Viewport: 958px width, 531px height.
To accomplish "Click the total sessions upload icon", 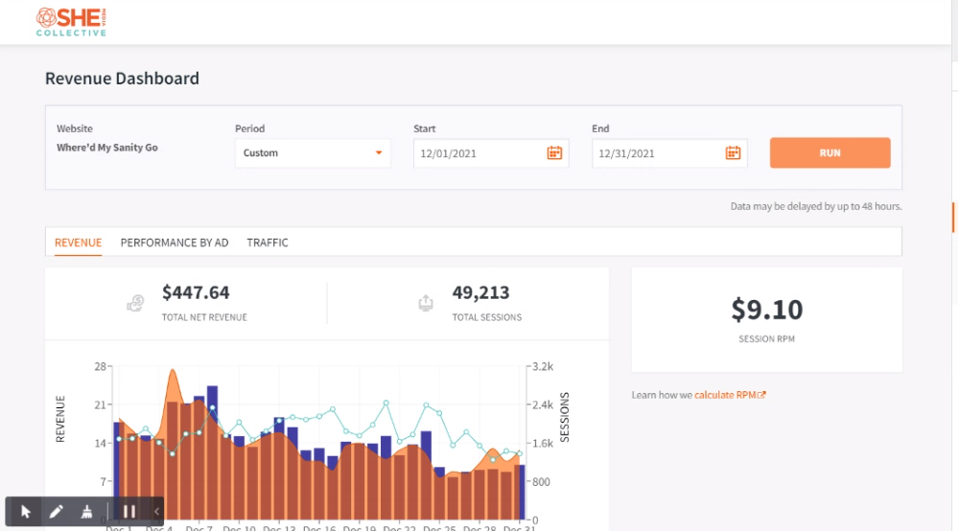I will point(426,303).
